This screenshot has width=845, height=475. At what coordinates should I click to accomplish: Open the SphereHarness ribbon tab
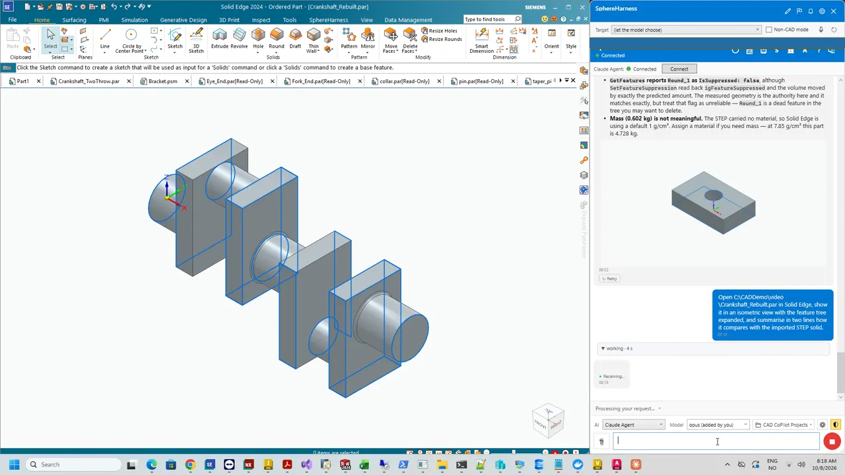pos(328,20)
